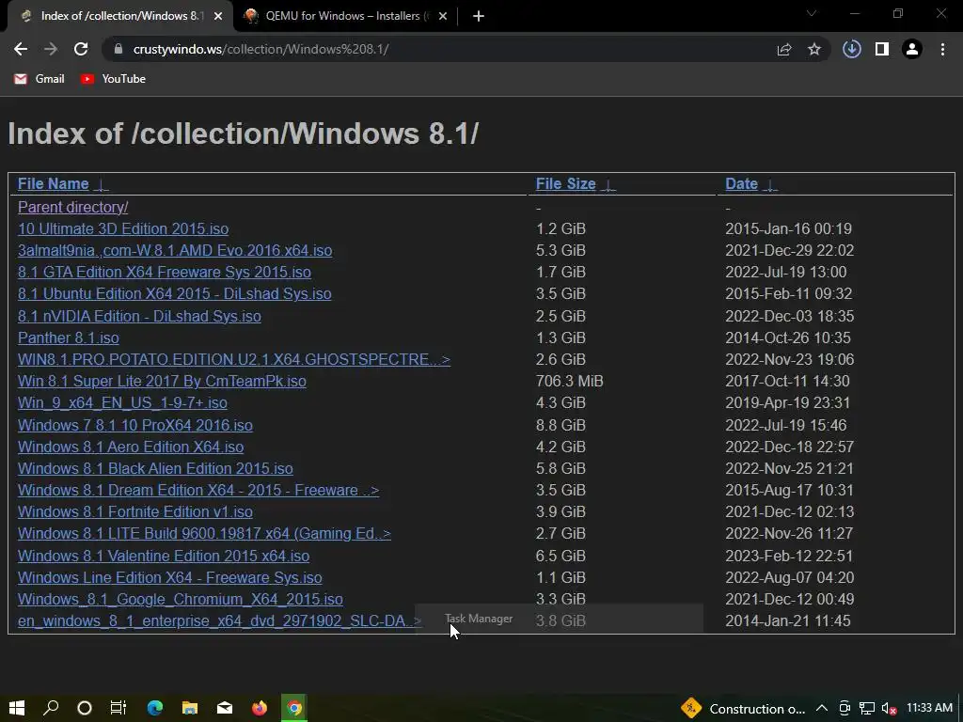The width and height of the screenshot is (963, 722).
Task: Download Windows_8.1_Google_Chromium_X64_2015.iso
Action: pyautogui.click(x=180, y=599)
